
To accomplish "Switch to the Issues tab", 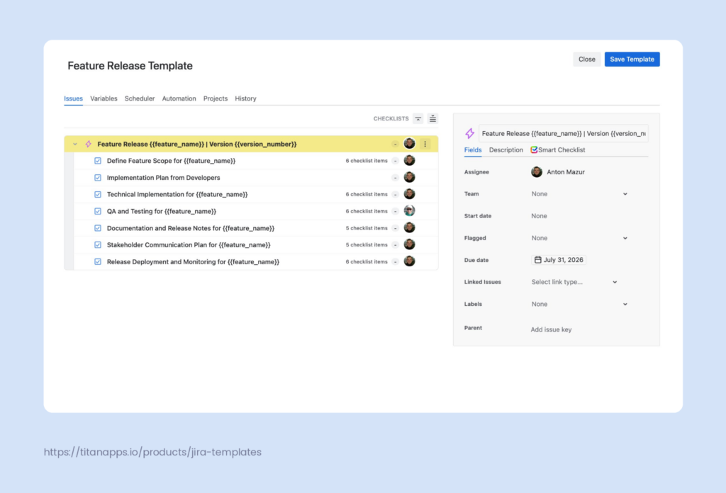I will click(73, 98).
